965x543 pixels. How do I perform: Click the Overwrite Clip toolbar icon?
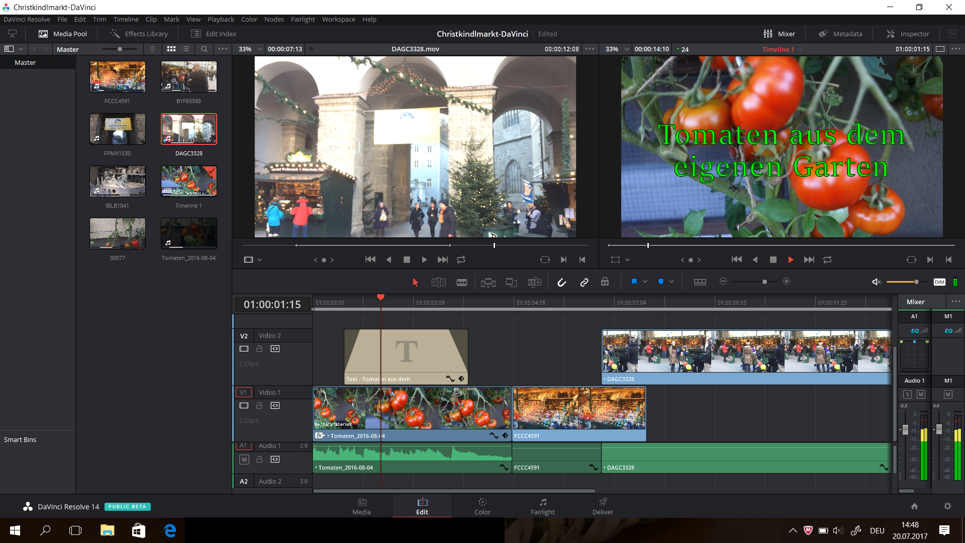pyautogui.click(x=511, y=282)
